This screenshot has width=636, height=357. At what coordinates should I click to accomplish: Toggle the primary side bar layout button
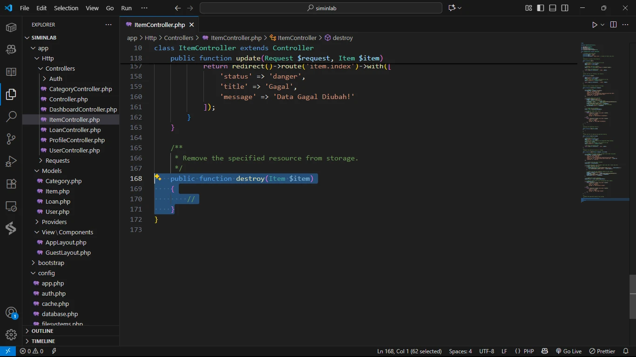tap(541, 8)
